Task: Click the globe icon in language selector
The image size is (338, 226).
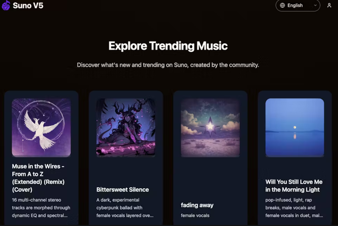Action: point(283,5)
